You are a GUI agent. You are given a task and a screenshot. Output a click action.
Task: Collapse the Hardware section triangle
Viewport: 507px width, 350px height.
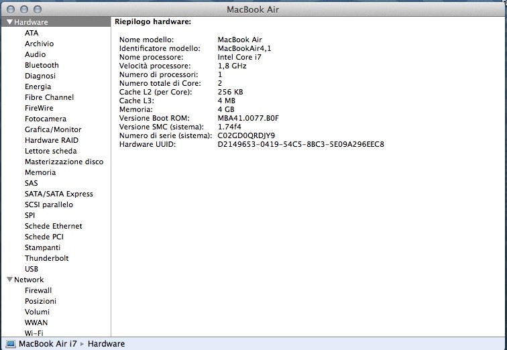pos(9,22)
